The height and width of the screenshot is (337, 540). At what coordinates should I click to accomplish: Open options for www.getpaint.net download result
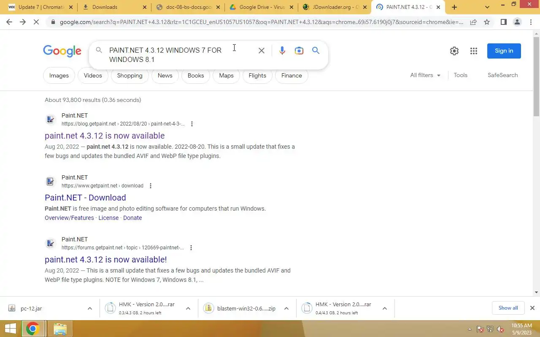click(x=151, y=186)
